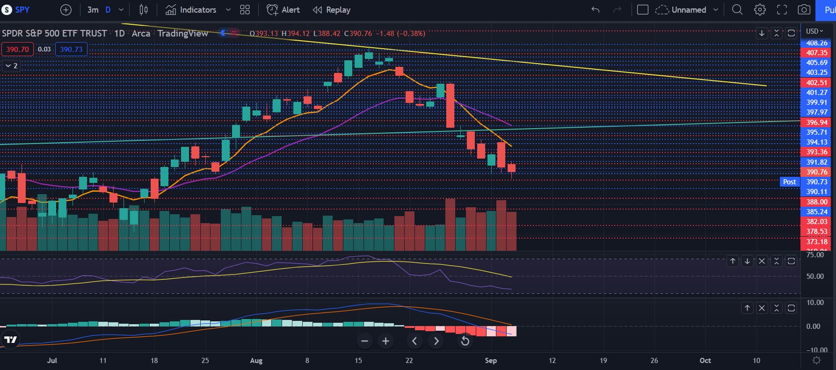
Task: Maximize the main price pane
Action: [x=791, y=33]
